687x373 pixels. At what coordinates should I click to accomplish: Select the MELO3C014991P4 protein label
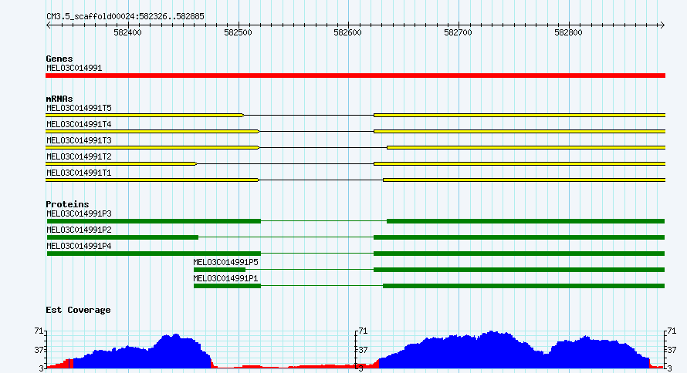[x=79, y=246]
